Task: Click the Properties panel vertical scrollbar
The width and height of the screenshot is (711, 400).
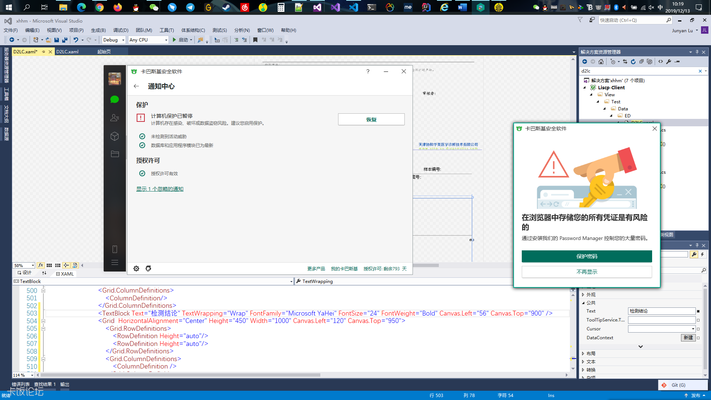Action: click(x=705, y=330)
